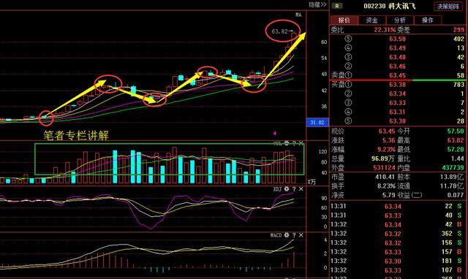Close the KDJ indicator panel

click(x=301, y=189)
